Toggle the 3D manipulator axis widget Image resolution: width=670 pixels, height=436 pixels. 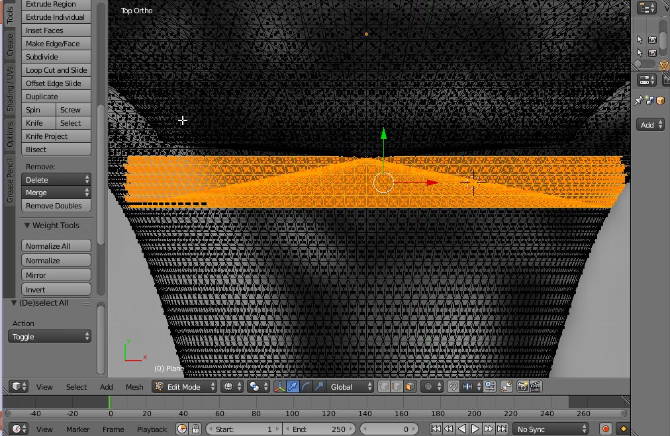(x=279, y=386)
